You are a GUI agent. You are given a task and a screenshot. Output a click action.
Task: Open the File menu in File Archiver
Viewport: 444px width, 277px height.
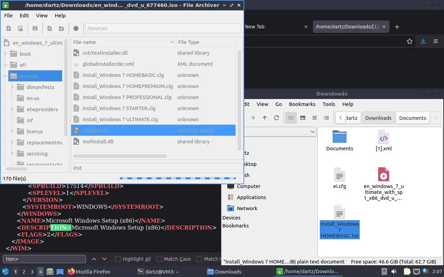click(8, 16)
